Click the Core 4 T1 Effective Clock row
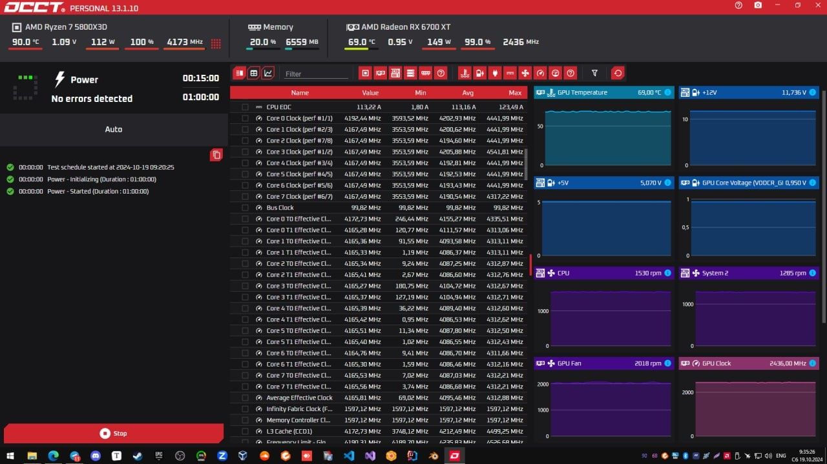Screen dimensions: 827x464 pos(379,319)
